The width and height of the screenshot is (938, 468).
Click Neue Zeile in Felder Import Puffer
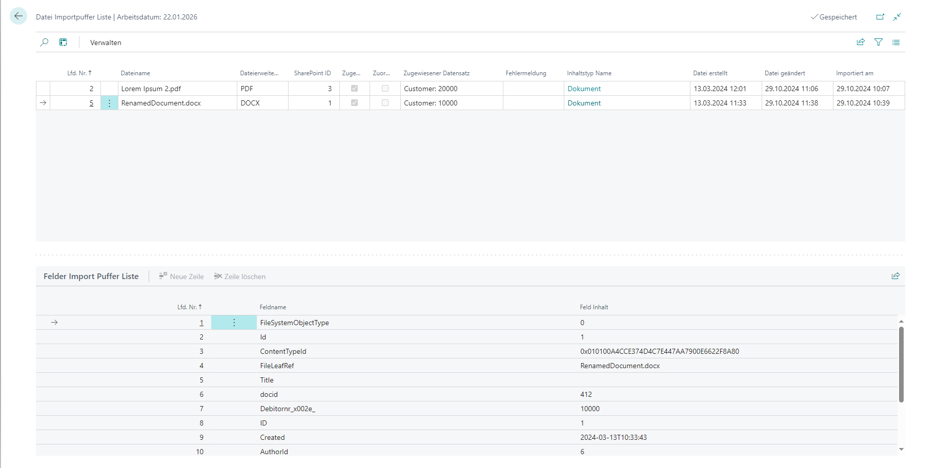coord(181,276)
